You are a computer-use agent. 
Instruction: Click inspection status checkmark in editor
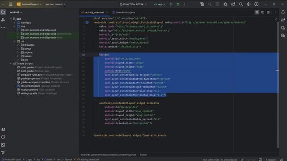pos(276,19)
